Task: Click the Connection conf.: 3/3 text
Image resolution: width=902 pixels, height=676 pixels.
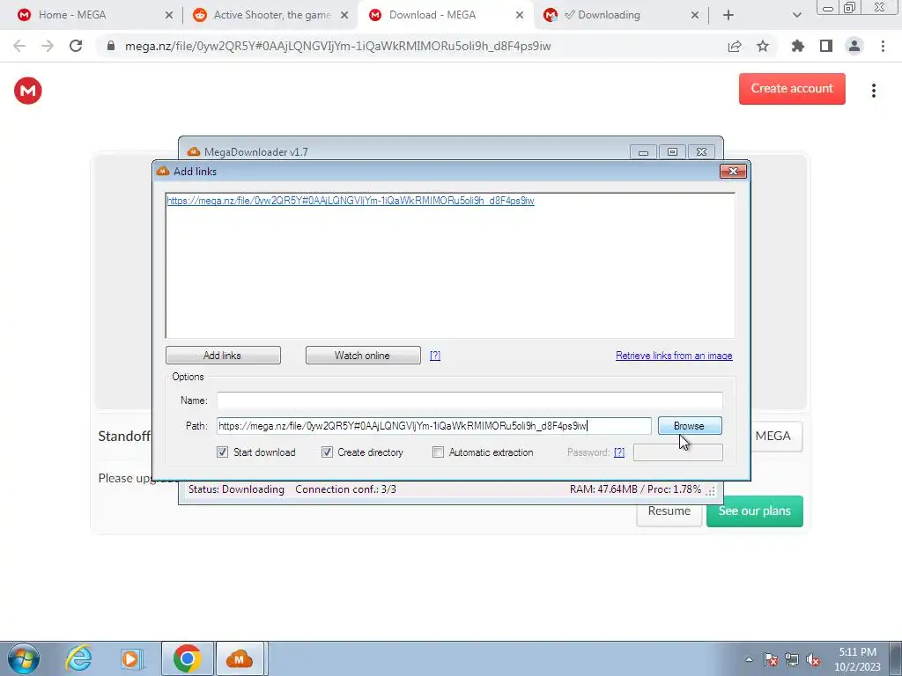Action: click(x=345, y=489)
